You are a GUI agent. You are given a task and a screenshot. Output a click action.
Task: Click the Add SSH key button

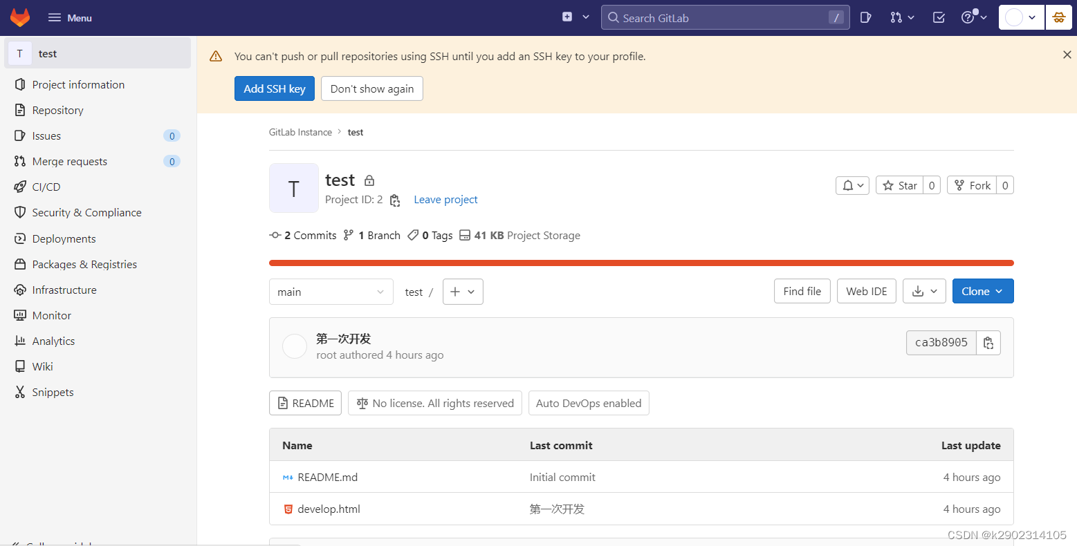[275, 88]
